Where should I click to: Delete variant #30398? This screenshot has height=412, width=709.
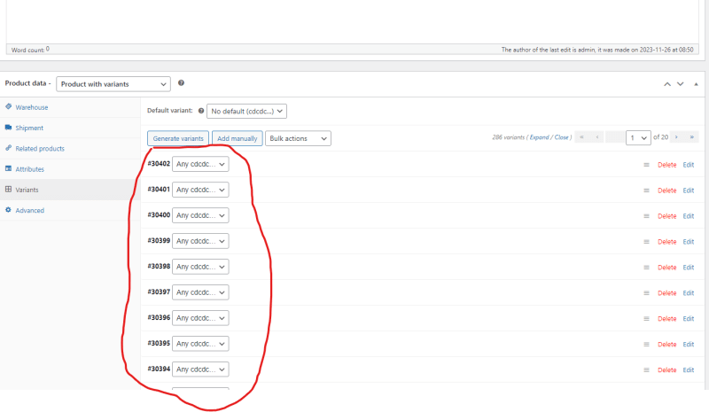tap(667, 268)
